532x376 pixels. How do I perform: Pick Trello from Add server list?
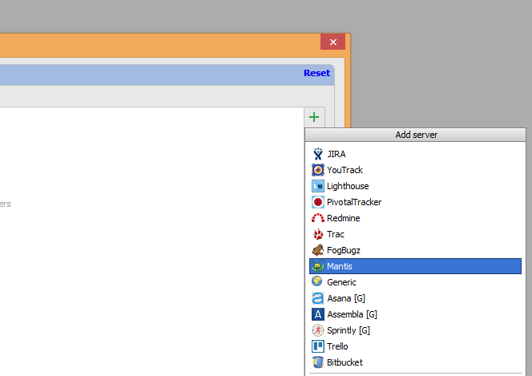(x=415, y=346)
